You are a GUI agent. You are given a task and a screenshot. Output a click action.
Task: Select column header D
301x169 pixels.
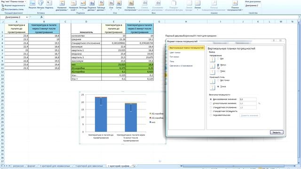86,22
